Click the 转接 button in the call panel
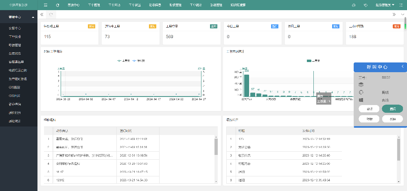The height and width of the screenshot is (191, 407). coord(369,119)
